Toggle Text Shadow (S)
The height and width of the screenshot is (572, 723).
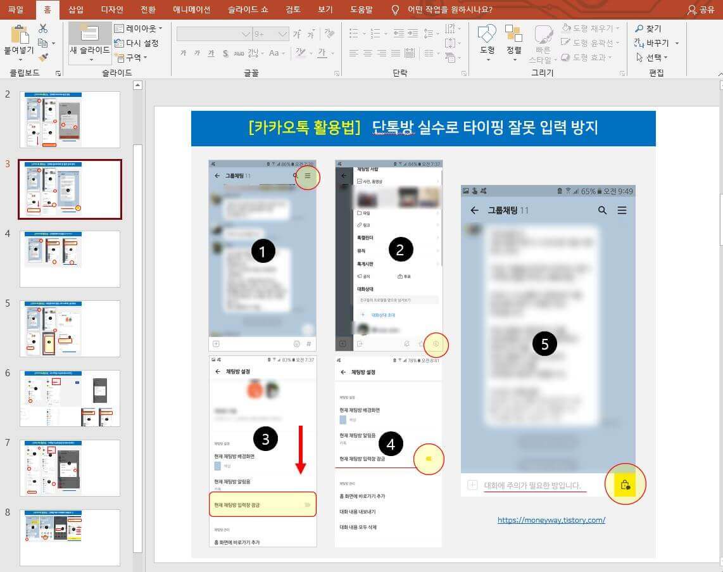click(x=225, y=53)
